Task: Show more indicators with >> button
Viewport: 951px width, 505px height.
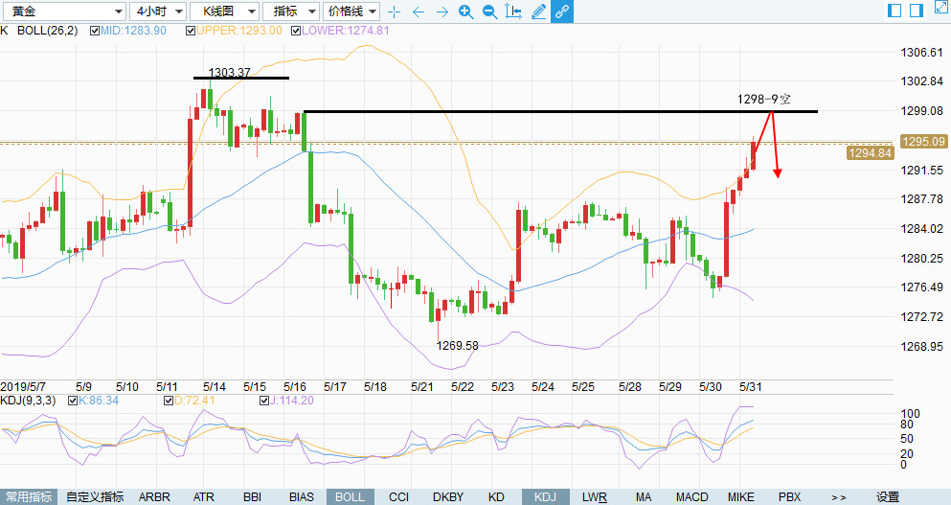Action: [x=838, y=496]
